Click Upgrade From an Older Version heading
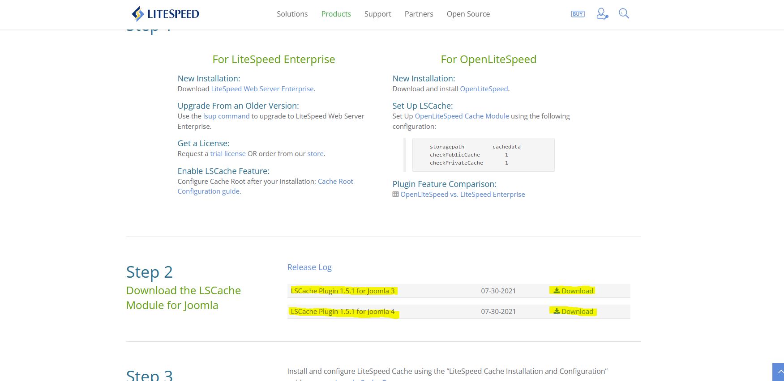Image resolution: width=784 pixels, height=381 pixels. coord(238,106)
